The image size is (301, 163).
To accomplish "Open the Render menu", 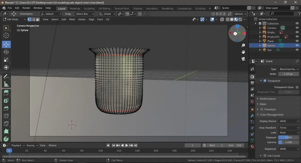I will pyautogui.click(x=26, y=8).
